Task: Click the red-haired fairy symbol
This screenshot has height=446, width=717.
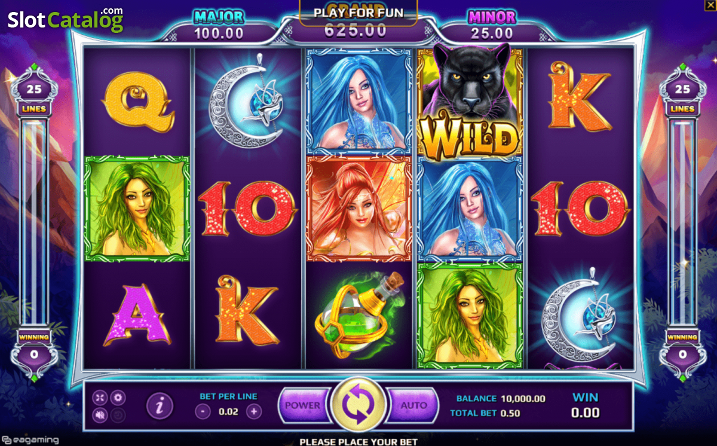Action: [x=359, y=209]
